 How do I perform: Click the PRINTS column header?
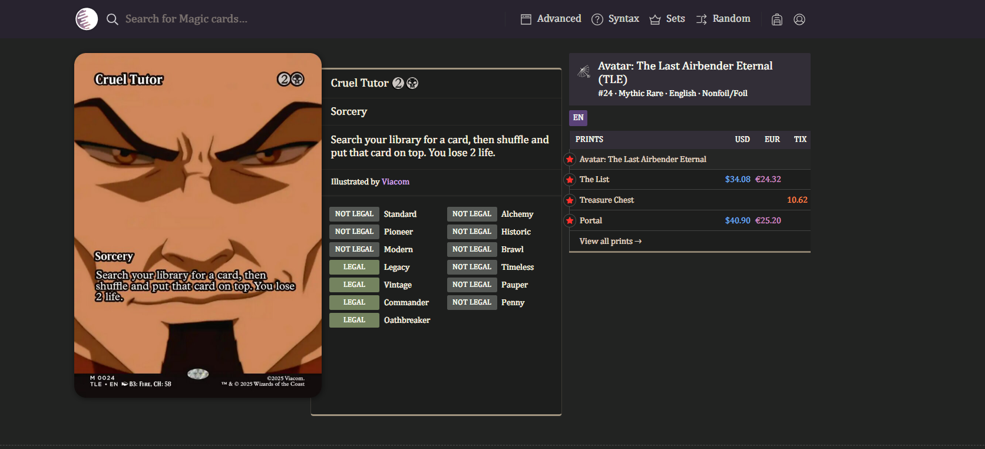pyautogui.click(x=589, y=140)
